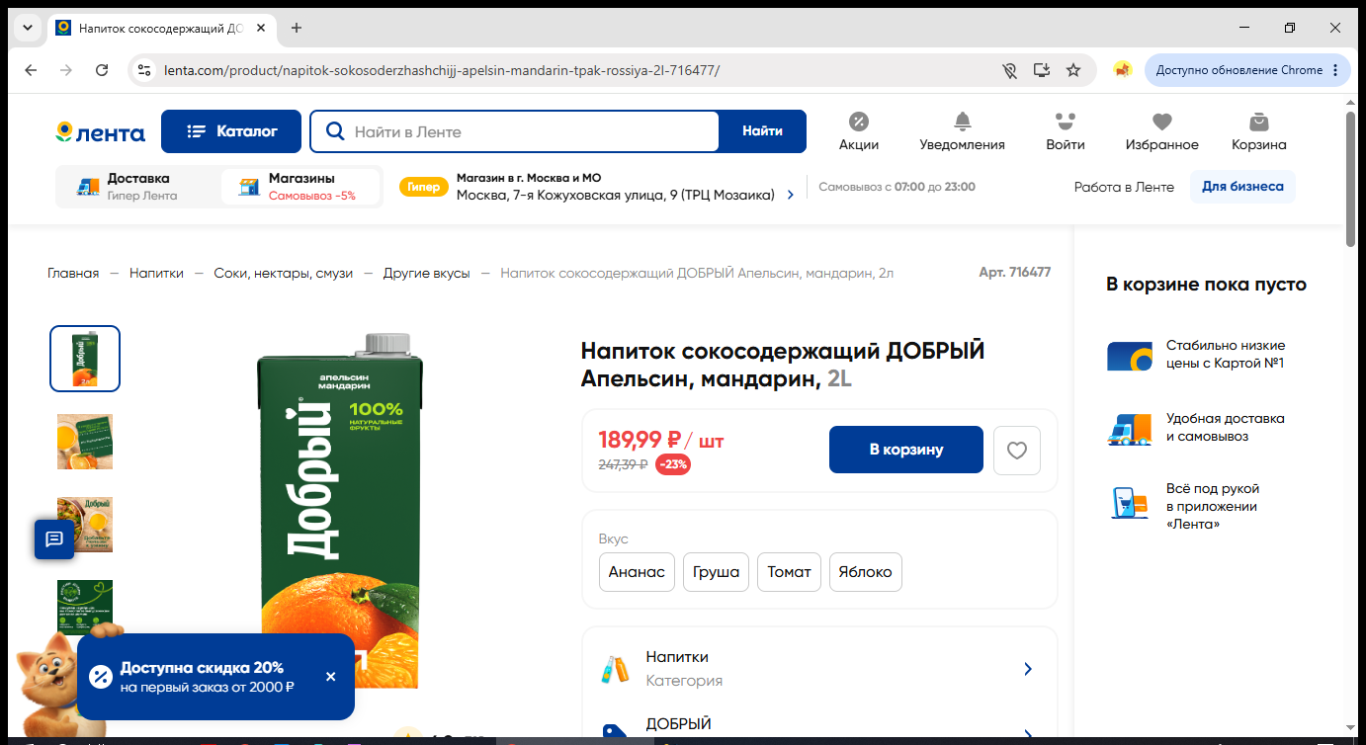Image resolution: width=1366 pixels, height=745 pixels.
Task: Open the tab search dropdown arrow
Action: click(x=27, y=28)
